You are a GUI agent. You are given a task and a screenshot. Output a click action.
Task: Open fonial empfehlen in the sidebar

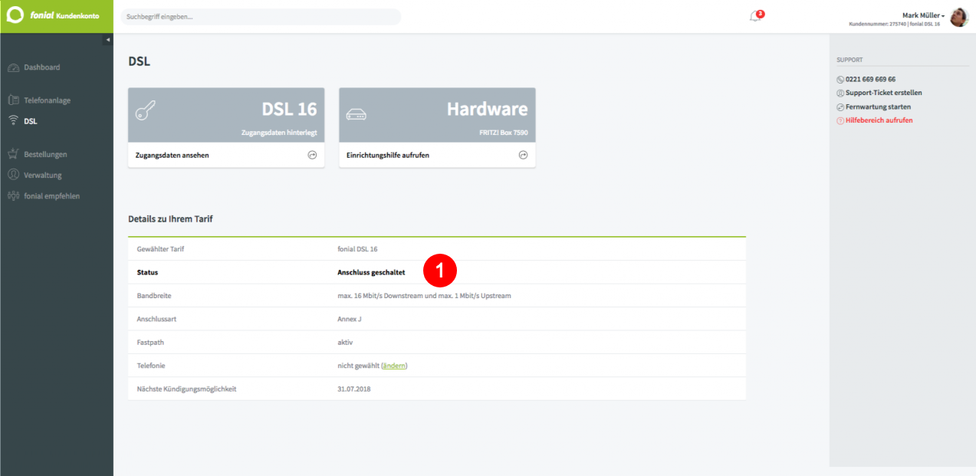(x=51, y=196)
